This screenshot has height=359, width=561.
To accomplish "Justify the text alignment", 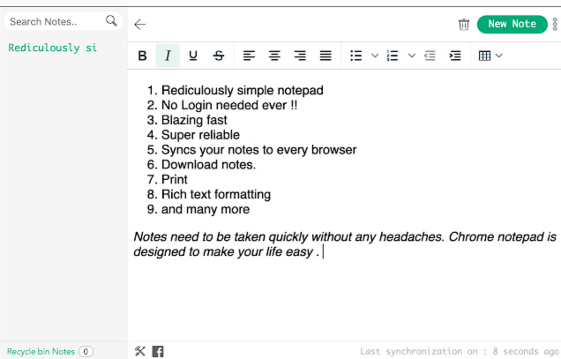I will [326, 56].
